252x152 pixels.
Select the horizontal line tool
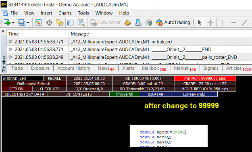pos(234,23)
